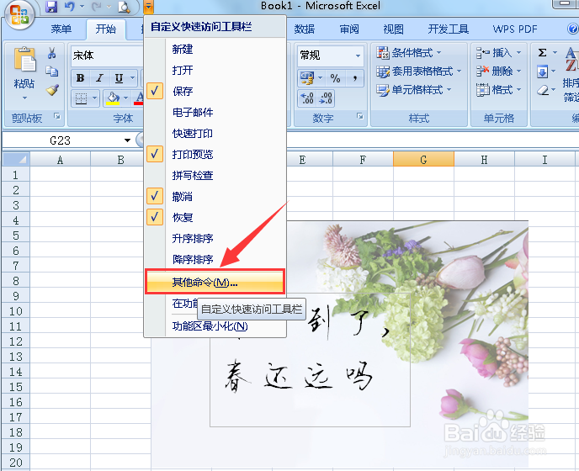Toggle Italic formatting
This screenshot has height=471, width=579.
[99, 78]
